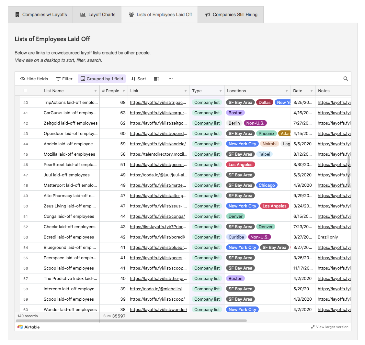
Task: Open the Intercom coda.io list link
Action: coord(158,289)
